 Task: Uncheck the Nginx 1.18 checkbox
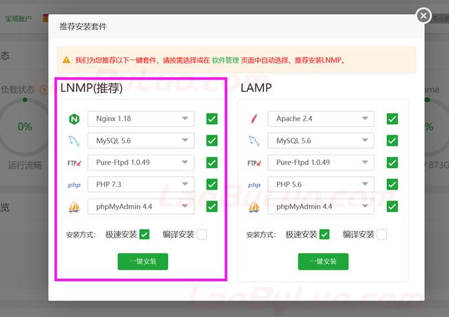[212, 119]
